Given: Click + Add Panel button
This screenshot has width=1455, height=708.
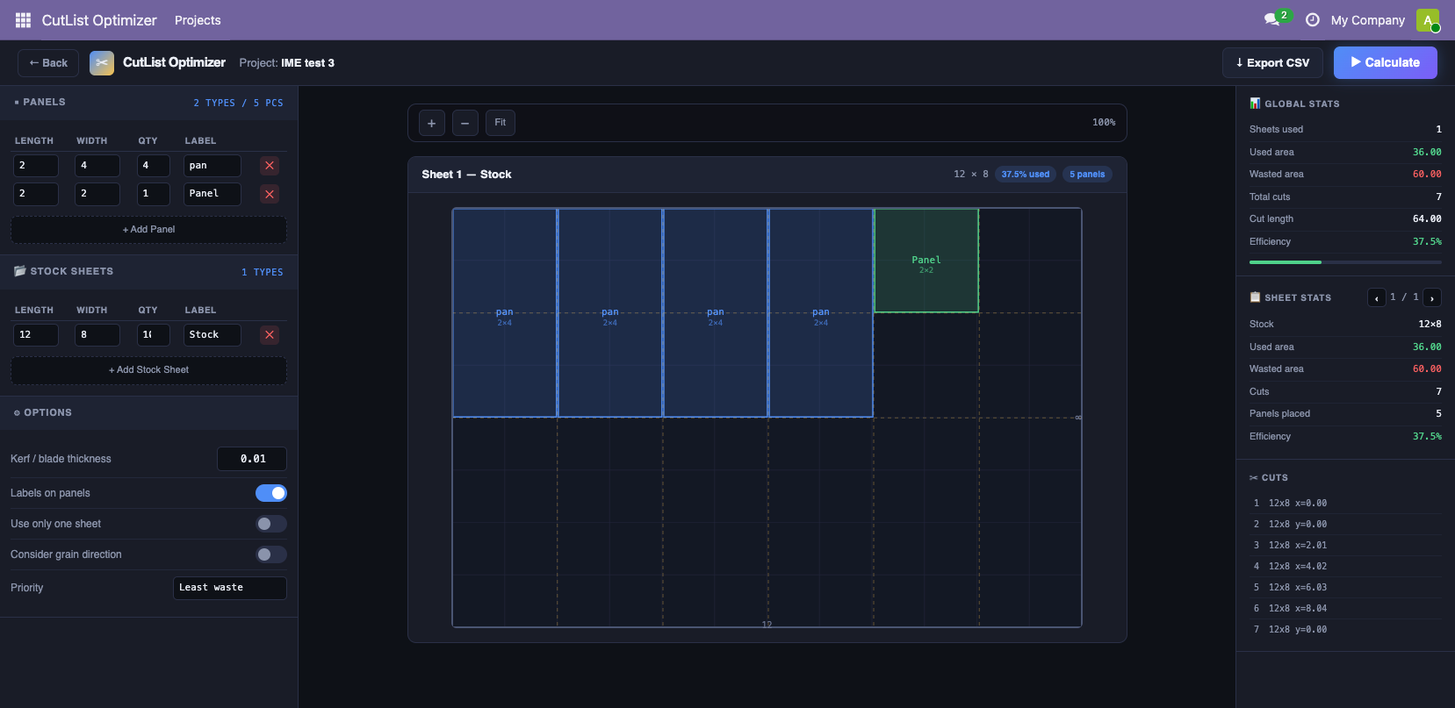Looking at the screenshot, I should [148, 230].
